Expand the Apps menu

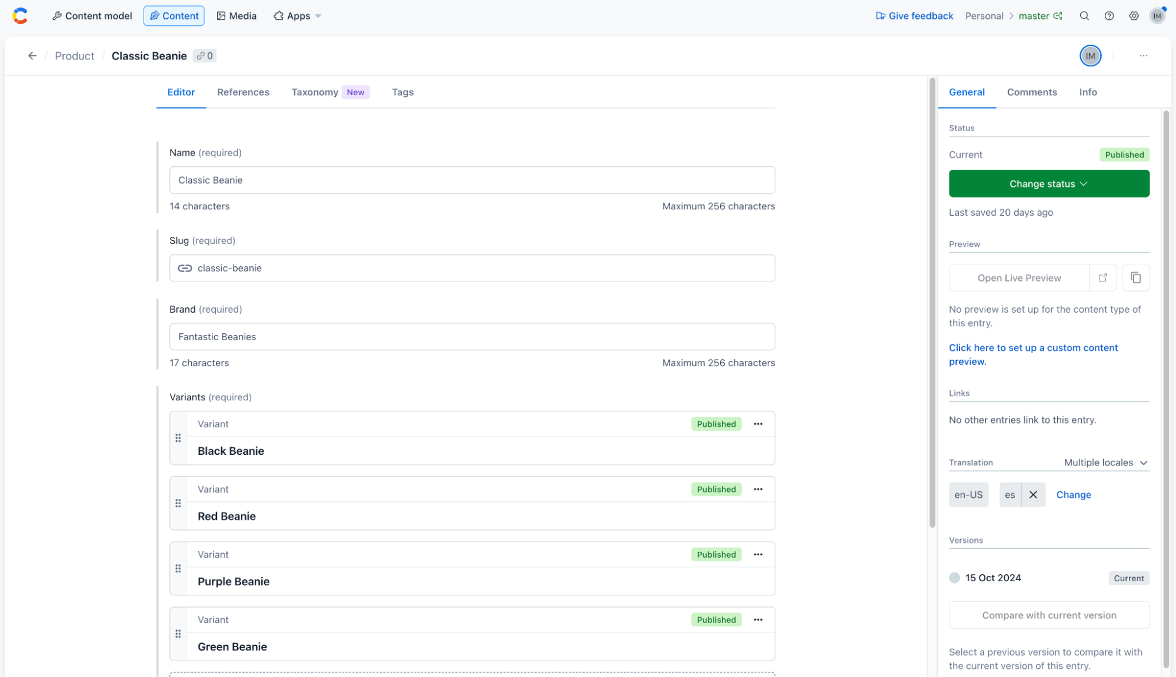pyautogui.click(x=298, y=16)
